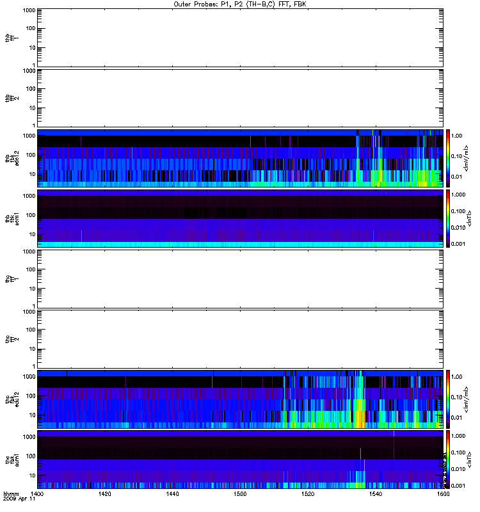The width and height of the screenshot is (480, 512).
Task: Click the 1.00 value on thb edc12 color bar
Action: pos(456,136)
